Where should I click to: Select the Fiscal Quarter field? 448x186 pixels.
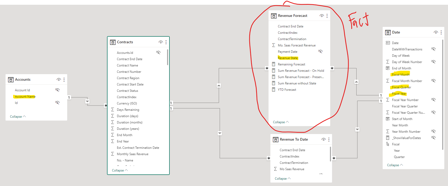click(x=401, y=87)
